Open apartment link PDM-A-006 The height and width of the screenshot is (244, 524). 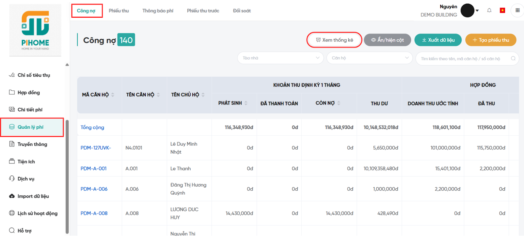click(x=94, y=189)
